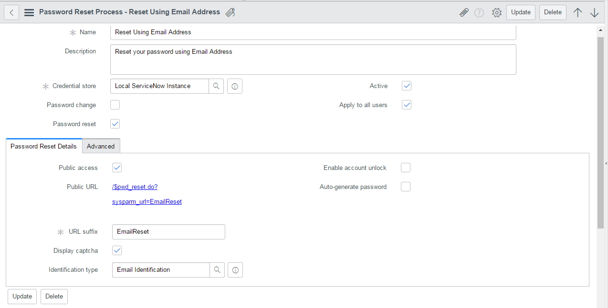Switch to the Advanced tab
Screen dimensions: 608x308
pyautogui.click(x=101, y=146)
